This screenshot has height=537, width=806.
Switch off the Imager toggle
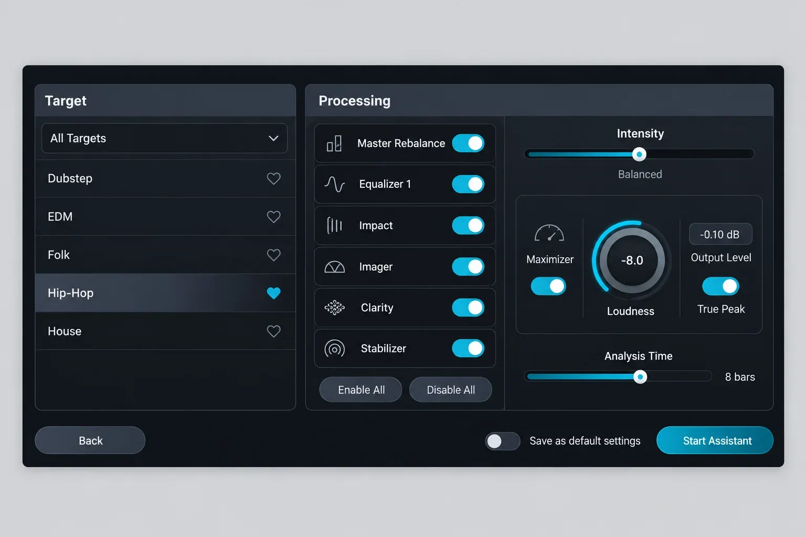pos(468,266)
